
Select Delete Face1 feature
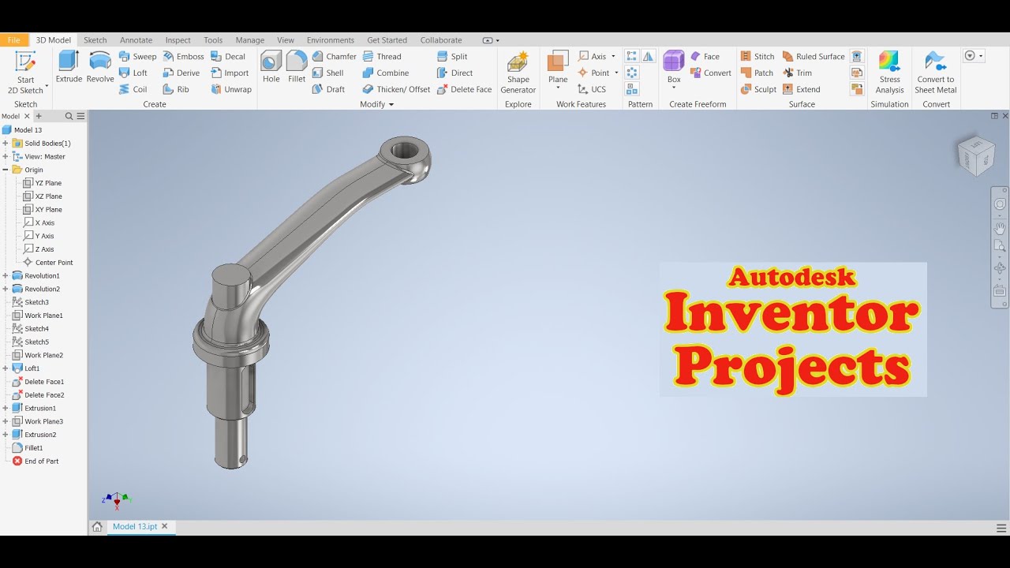39,382
